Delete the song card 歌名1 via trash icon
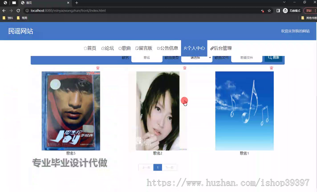The height and width of the screenshot is (192, 317). (x=271, y=68)
